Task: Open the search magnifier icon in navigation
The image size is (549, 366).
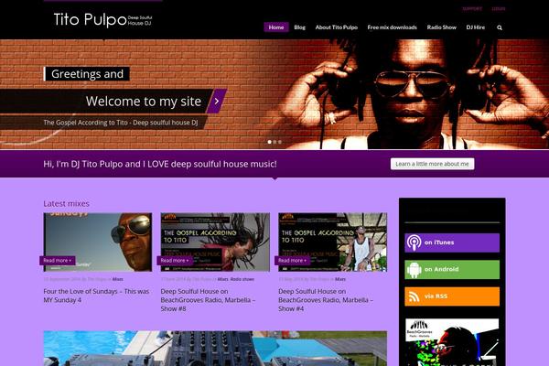Action: 500,27
